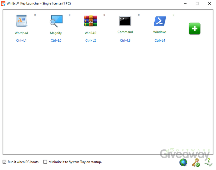Close the Key Launcher window
This screenshot has width=216, height=170.
coord(209,3)
